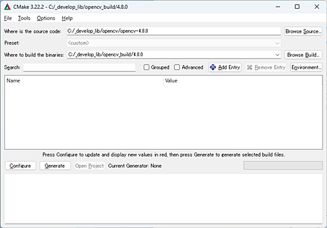Open the Tools menu

[x=24, y=18]
